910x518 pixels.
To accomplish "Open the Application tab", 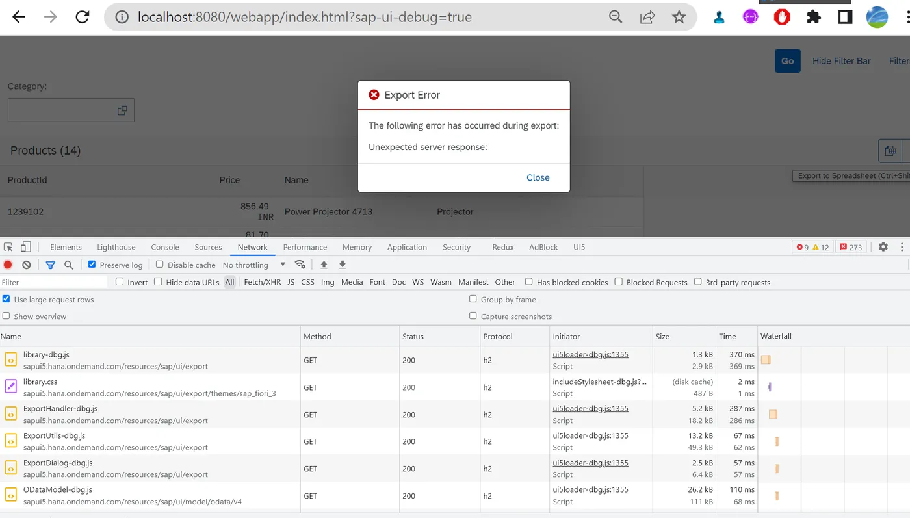I will [407, 247].
